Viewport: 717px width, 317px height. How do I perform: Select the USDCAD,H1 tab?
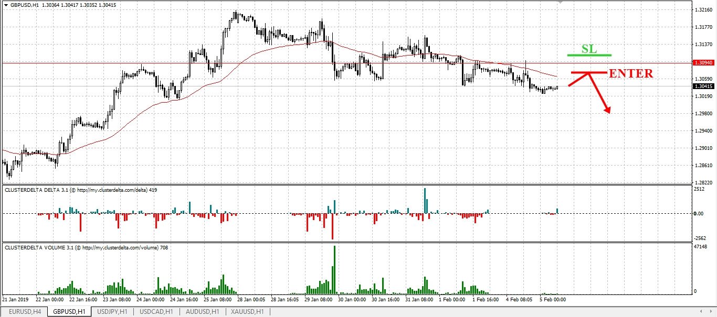[156, 312]
